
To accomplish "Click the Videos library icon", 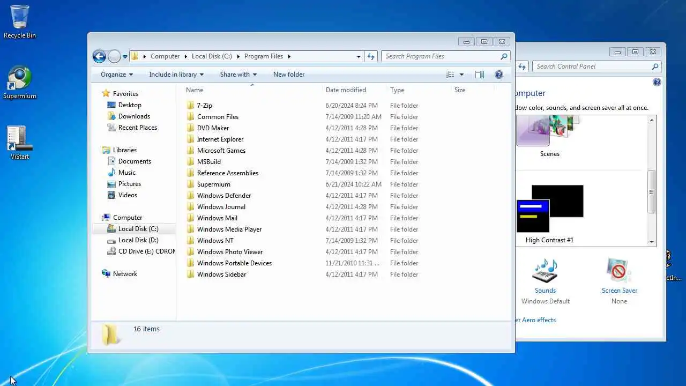I will click(111, 195).
